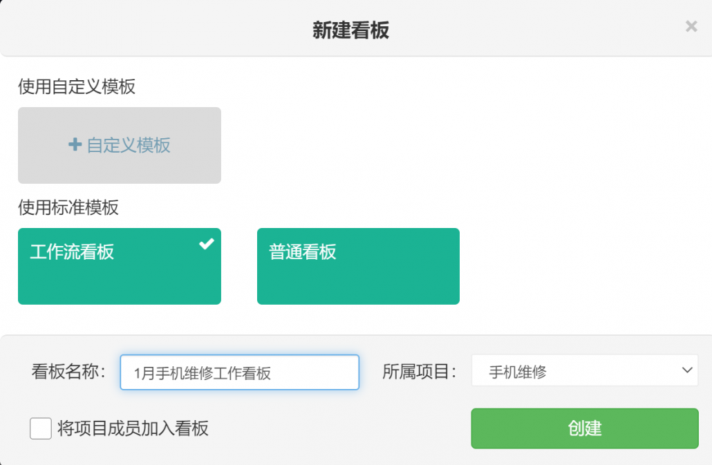Click the 使用自定义模板 section heading
This screenshot has height=465, width=712.
[x=77, y=87]
